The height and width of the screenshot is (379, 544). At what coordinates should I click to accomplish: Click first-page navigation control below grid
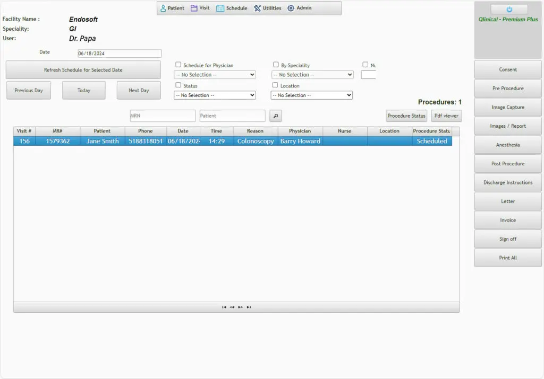click(x=224, y=307)
